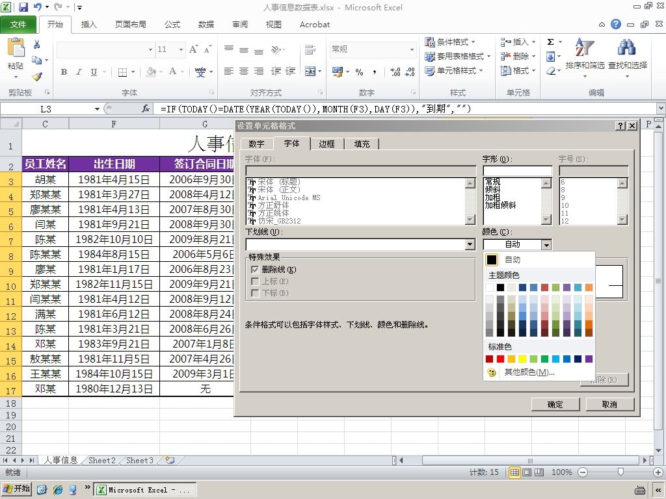Open the Sheet2 worksheet tab
Screen dimensions: 666x499
(102, 460)
